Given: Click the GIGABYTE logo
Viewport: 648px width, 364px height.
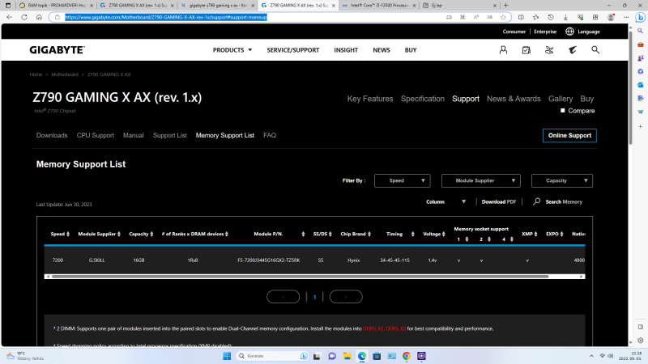Looking at the screenshot, I should click(57, 50).
